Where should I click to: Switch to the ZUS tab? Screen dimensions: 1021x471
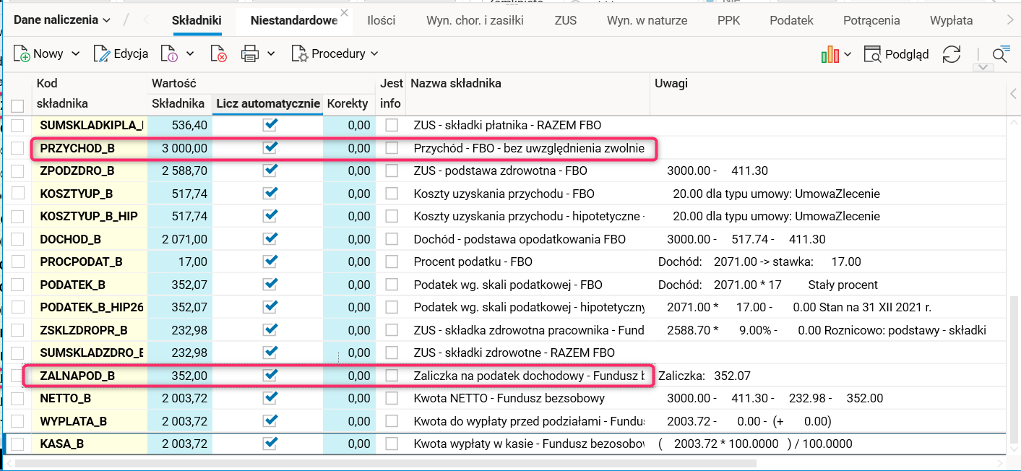tap(566, 20)
